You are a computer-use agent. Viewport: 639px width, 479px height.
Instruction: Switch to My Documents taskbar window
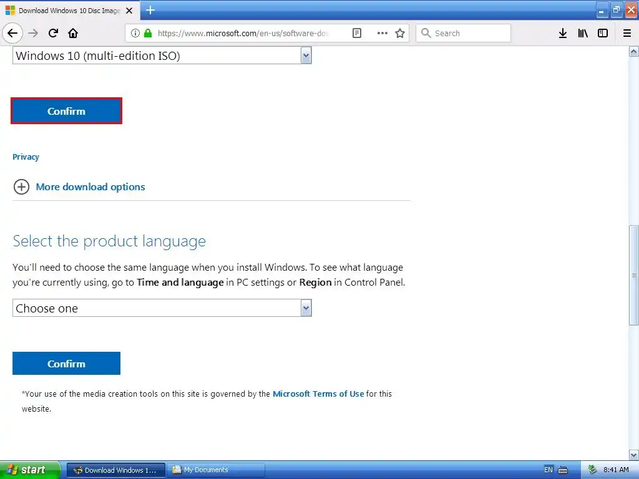tap(215, 470)
